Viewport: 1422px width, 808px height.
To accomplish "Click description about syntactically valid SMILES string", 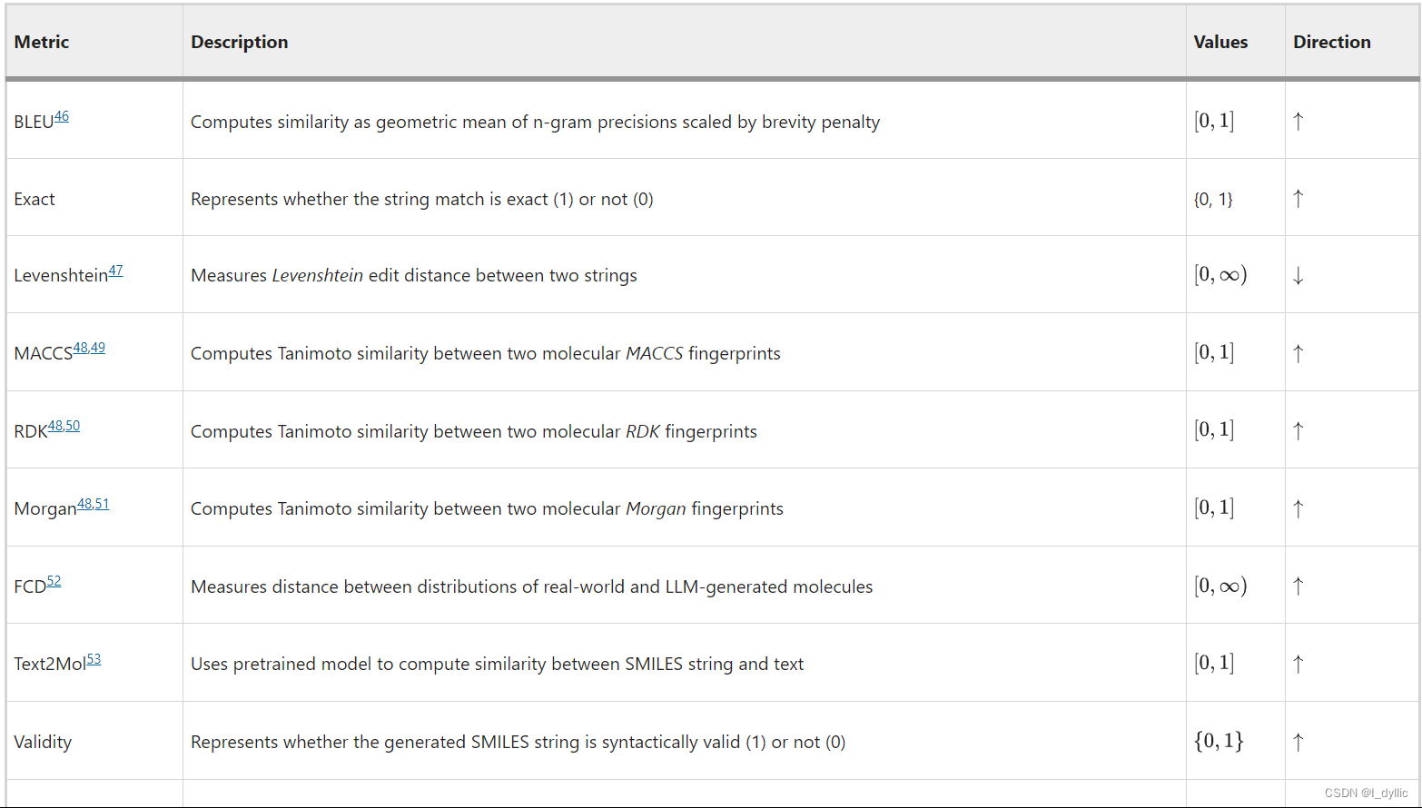I will [518, 742].
